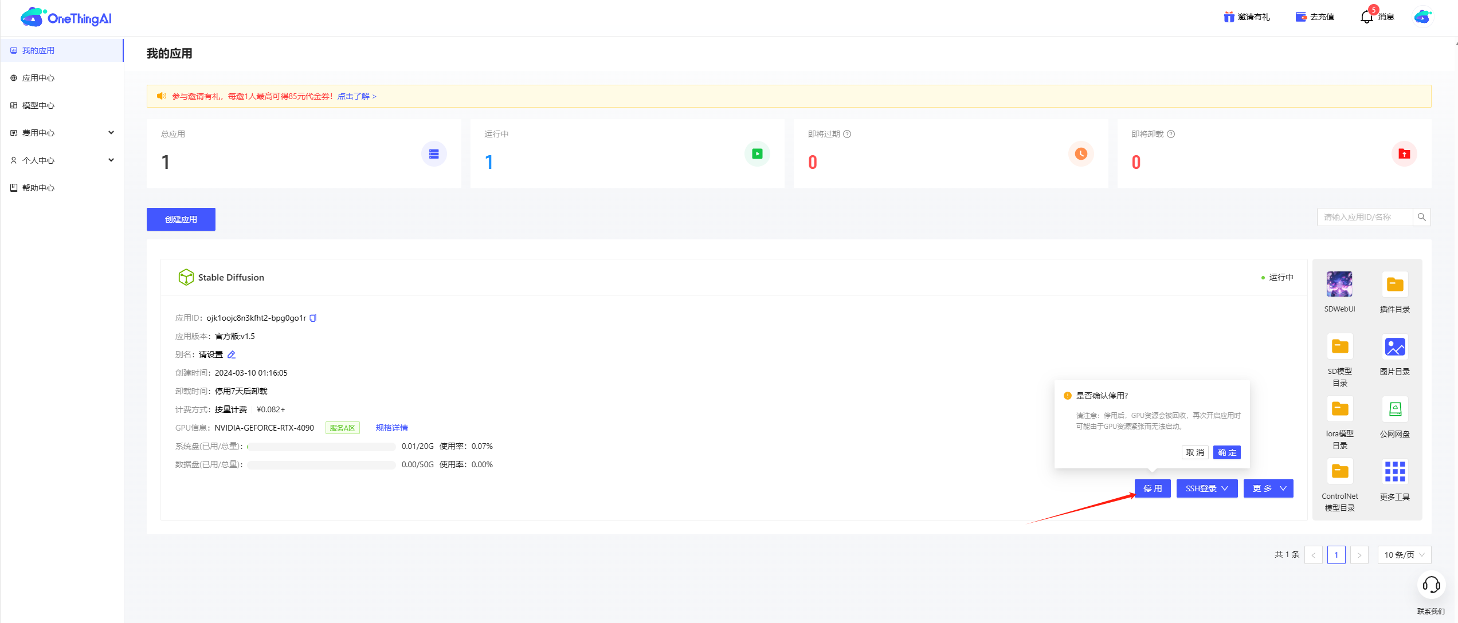Click 确定 to confirm stopping the app

coord(1226,452)
